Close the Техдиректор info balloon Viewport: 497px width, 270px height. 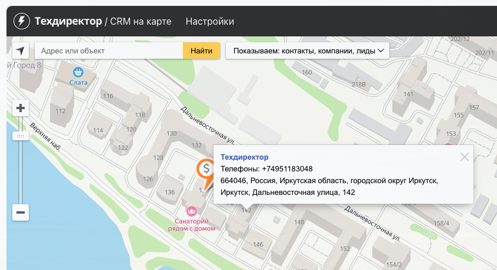click(x=464, y=157)
